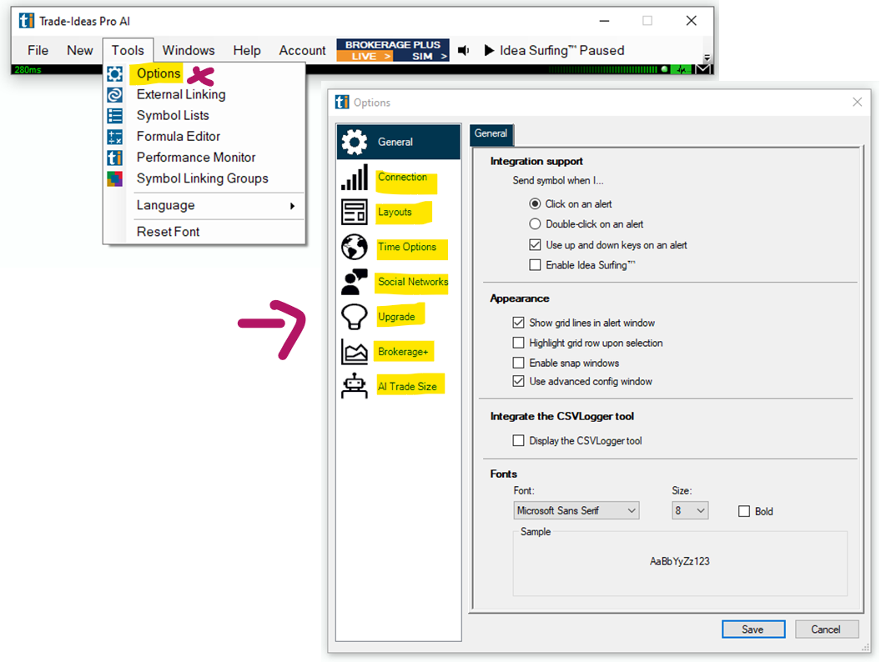Click the Performance Monitor icon
881x662 pixels.
click(x=114, y=158)
